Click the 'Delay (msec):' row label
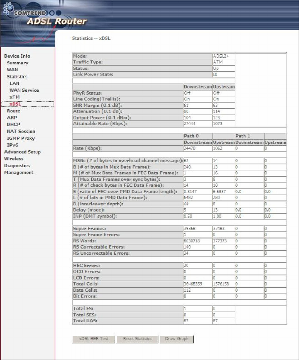Image resolution: width=299 pixels, height=360 pixels. click(x=89, y=210)
